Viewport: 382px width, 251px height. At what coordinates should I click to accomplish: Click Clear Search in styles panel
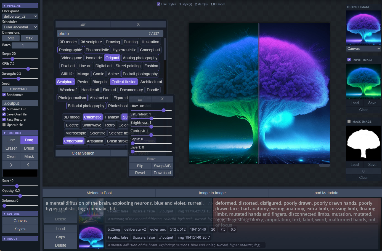(x=83, y=153)
